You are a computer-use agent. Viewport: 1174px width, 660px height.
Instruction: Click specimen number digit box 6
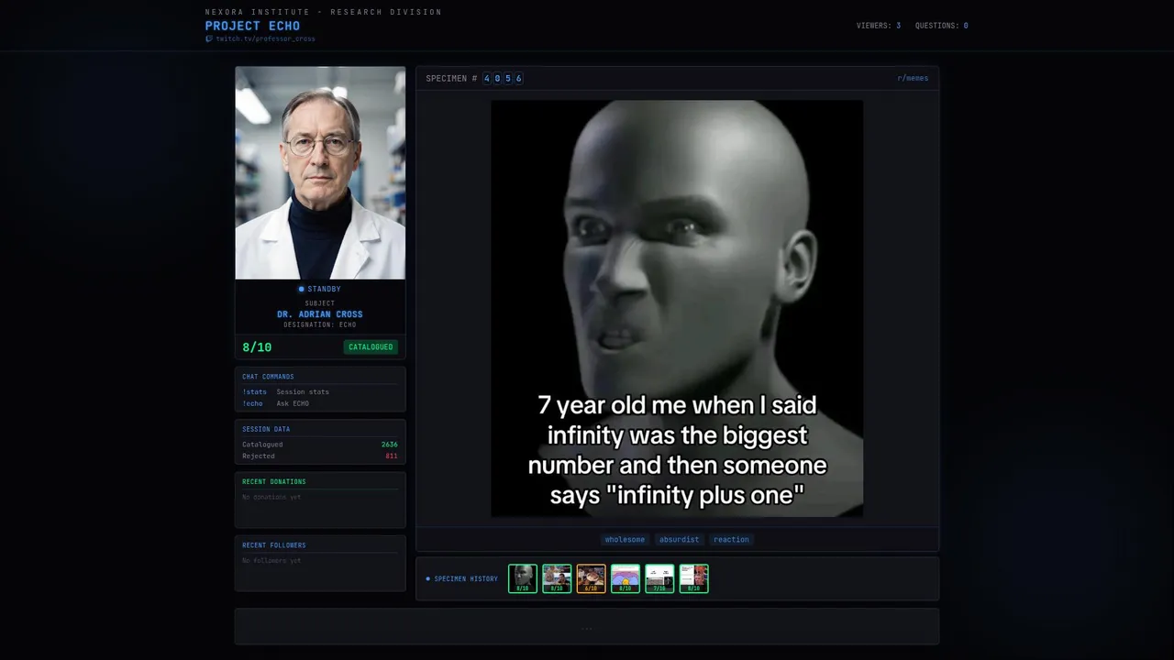519,79
